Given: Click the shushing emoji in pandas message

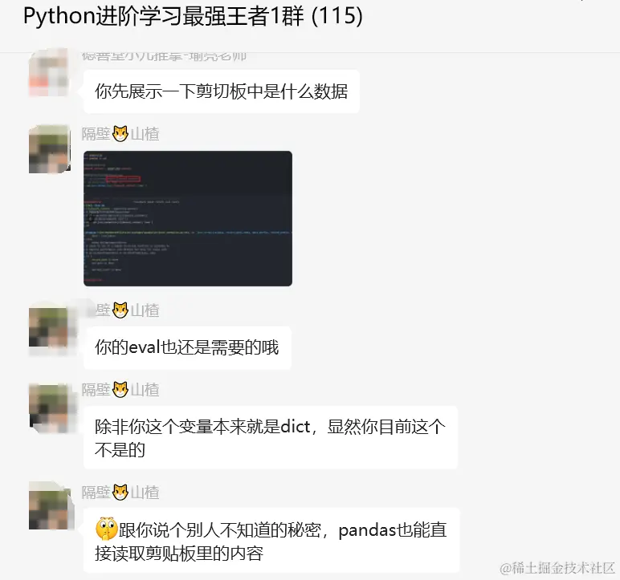Looking at the screenshot, I should 106,528.
